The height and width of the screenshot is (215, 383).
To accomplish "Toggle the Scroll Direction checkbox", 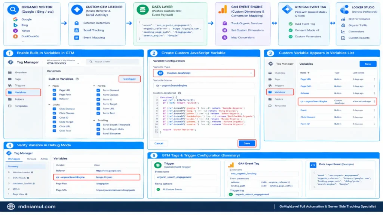I will point(98,134).
